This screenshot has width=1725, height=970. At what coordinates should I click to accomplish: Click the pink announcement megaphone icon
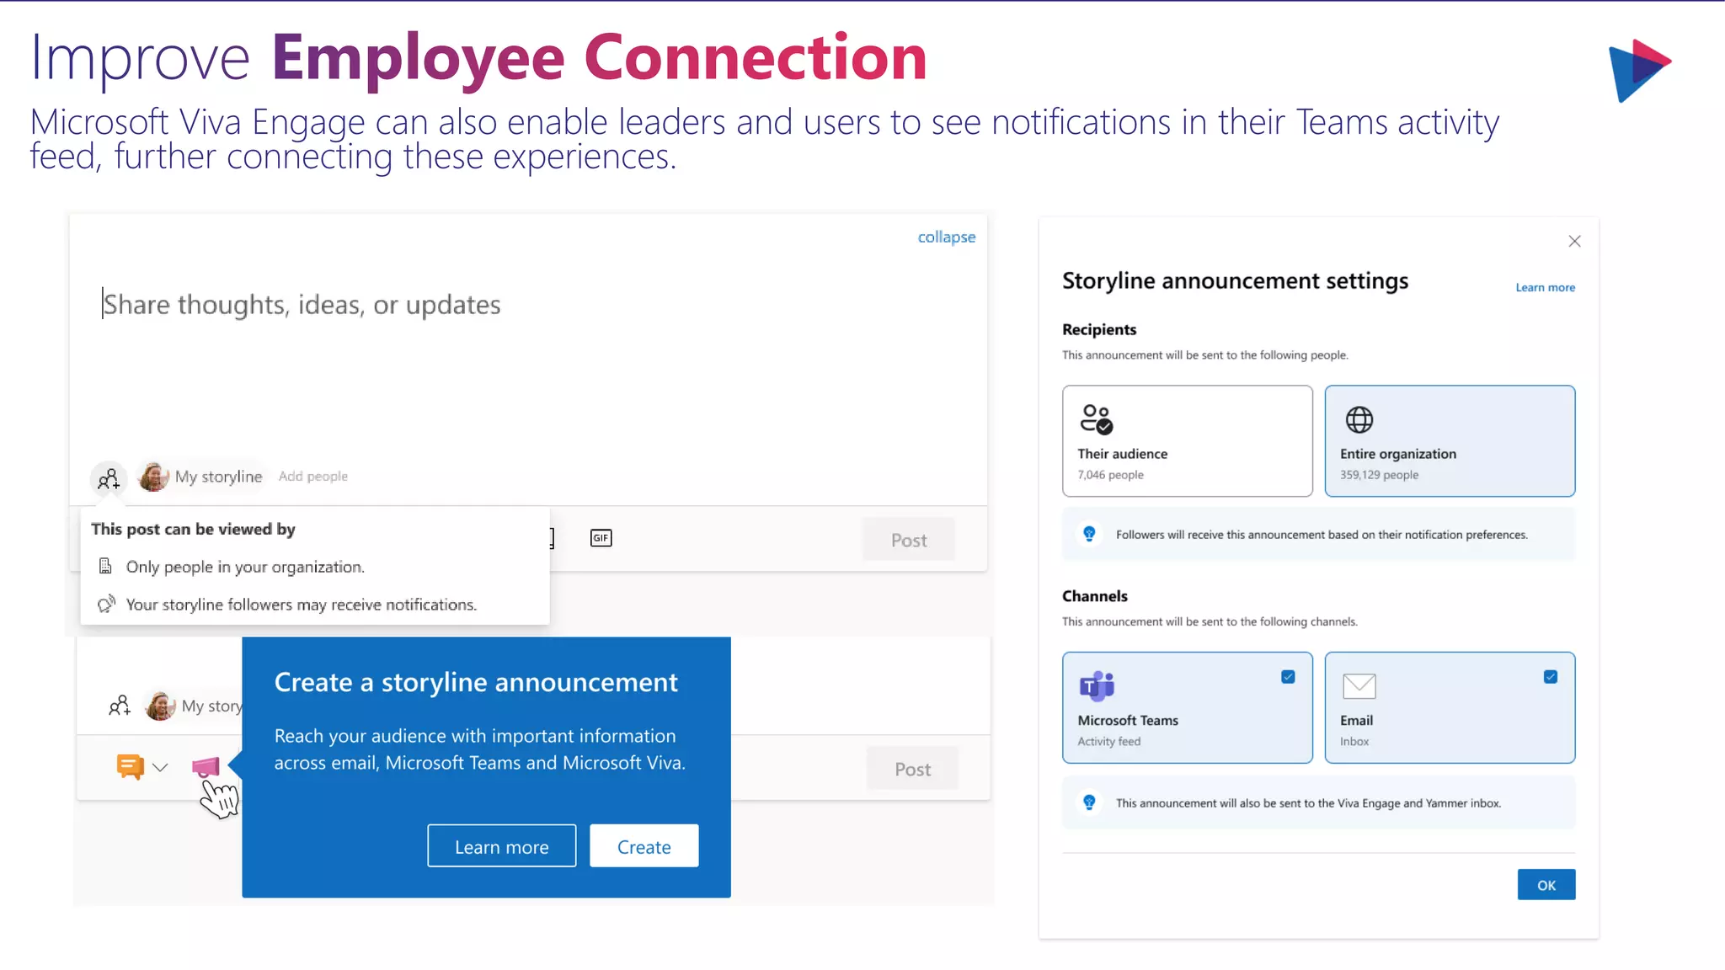(x=206, y=767)
